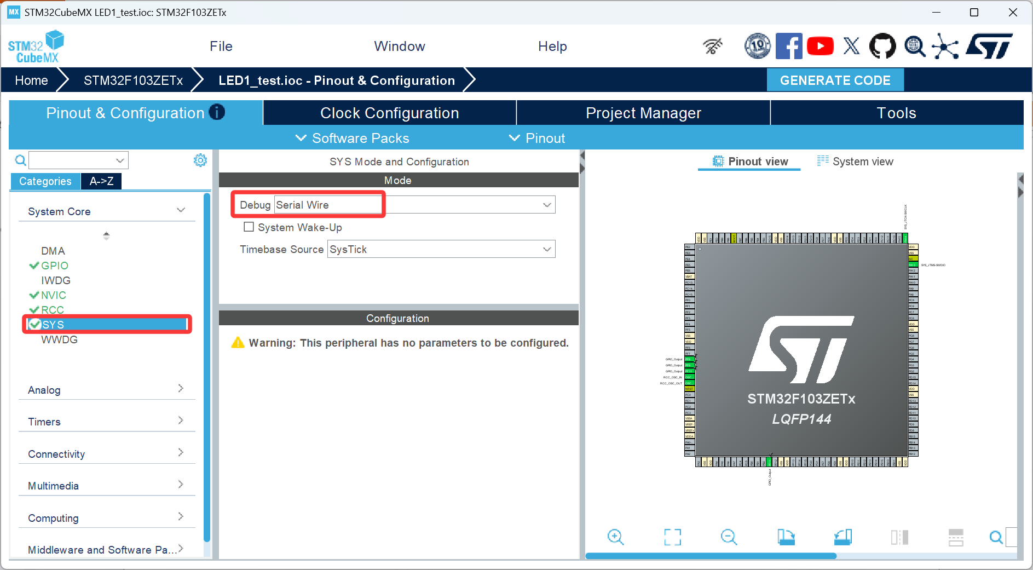This screenshot has height=570, width=1033.
Task: Zoom in on the chip pinout
Action: point(616,537)
